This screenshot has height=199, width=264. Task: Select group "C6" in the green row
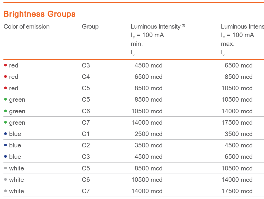click(86, 111)
